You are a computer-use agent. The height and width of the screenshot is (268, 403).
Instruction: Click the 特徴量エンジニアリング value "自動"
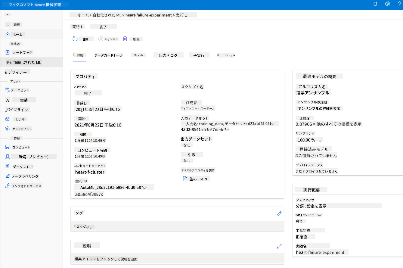299,221
